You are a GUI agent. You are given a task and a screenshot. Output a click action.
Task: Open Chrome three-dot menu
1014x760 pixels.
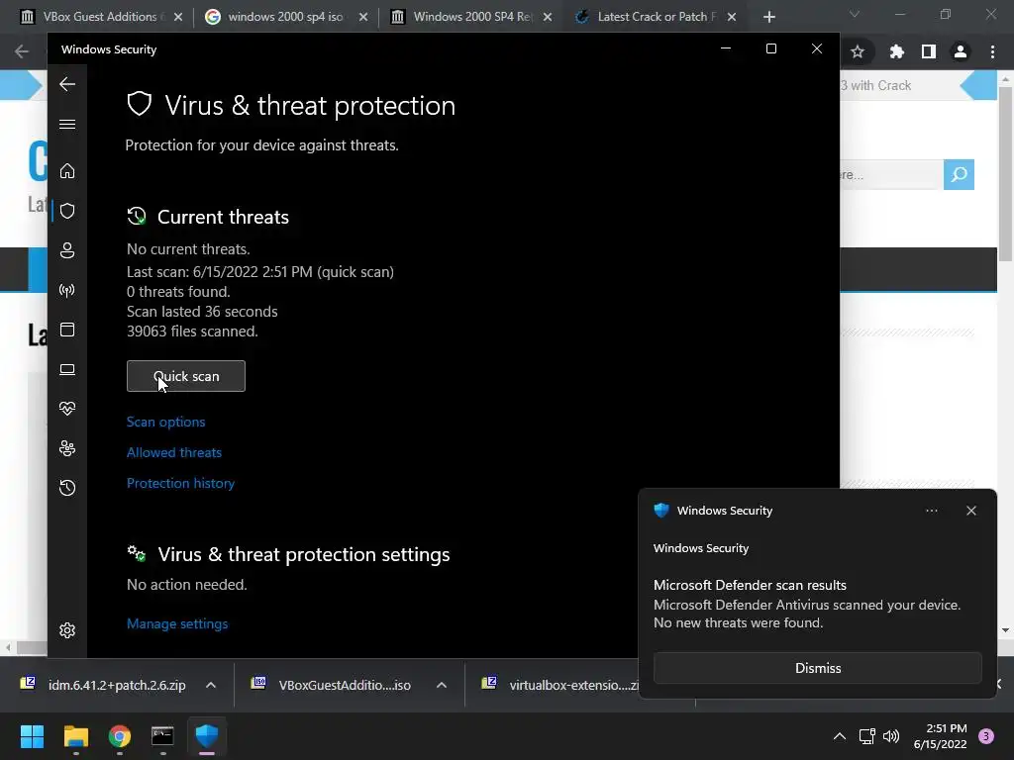point(992,51)
